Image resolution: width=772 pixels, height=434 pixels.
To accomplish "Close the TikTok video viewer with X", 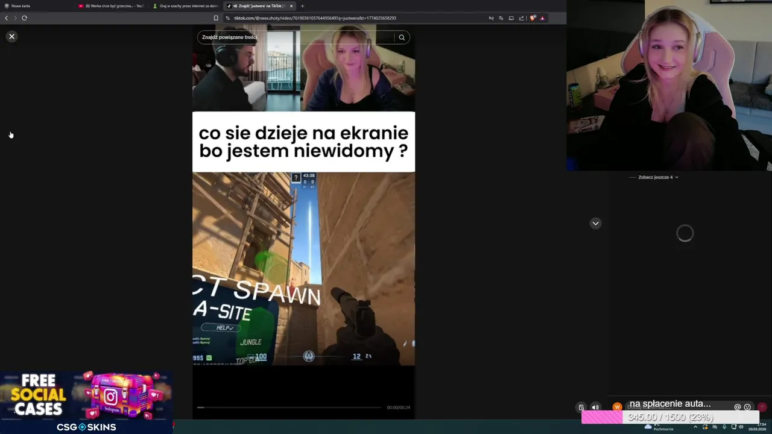I will pyautogui.click(x=11, y=37).
